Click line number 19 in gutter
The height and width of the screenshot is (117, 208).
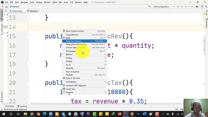click(x=12, y=74)
